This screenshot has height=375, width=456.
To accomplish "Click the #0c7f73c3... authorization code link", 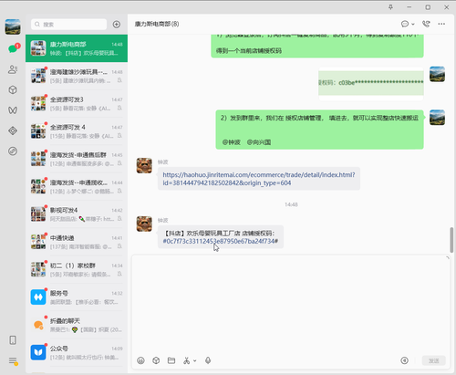I will click(x=220, y=241).
